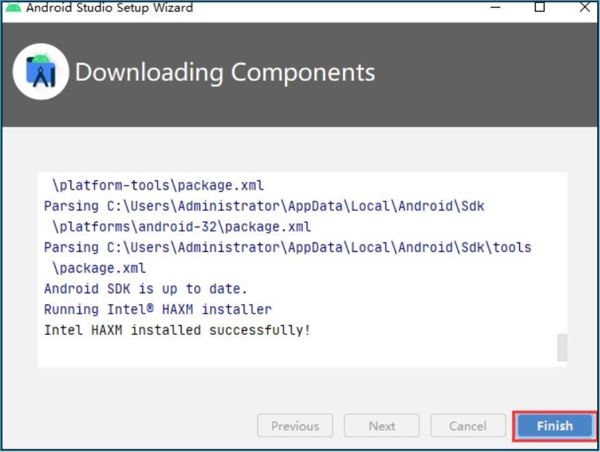Click the log scrollbar thumb
Viewport: 600px width, 452px height.
[x=562, y=347]
